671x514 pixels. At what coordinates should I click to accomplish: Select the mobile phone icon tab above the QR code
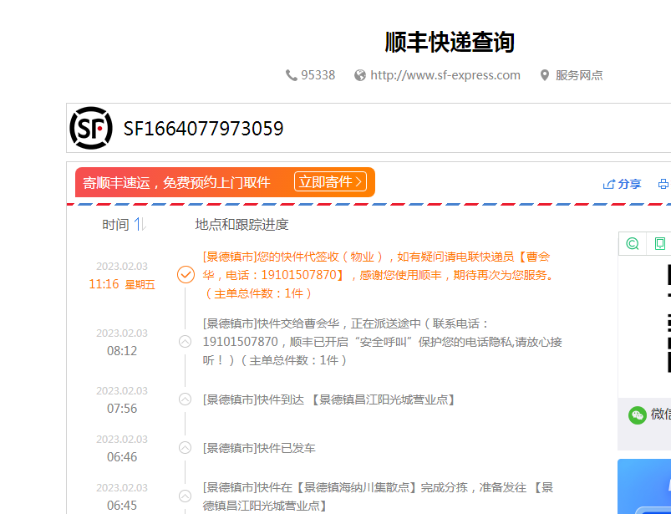660,243
